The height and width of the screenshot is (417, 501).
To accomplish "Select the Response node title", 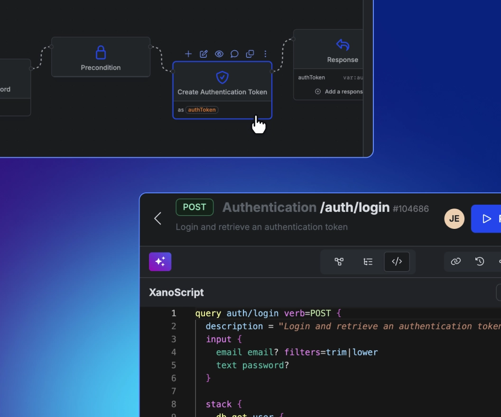I will pos(343,60).
